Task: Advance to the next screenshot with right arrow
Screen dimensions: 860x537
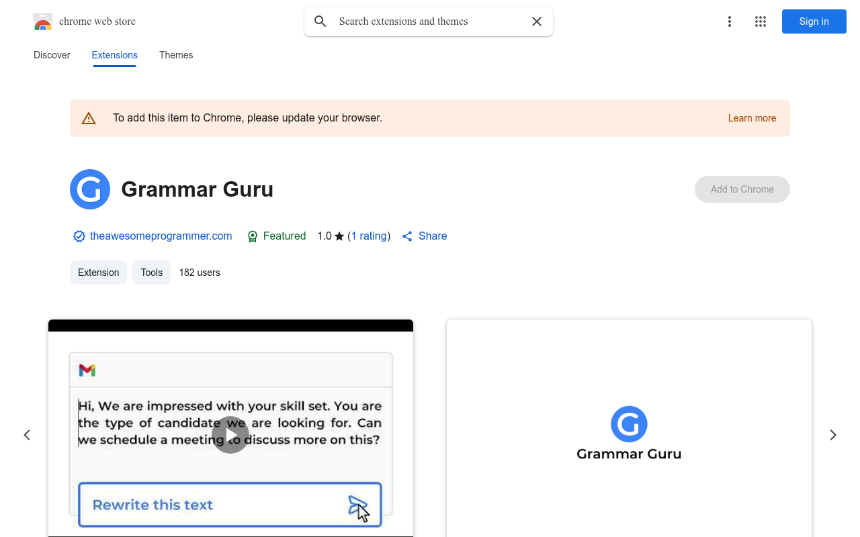Action: [833, 435]
